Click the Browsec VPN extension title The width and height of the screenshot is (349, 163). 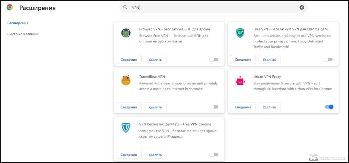point(174,29)
